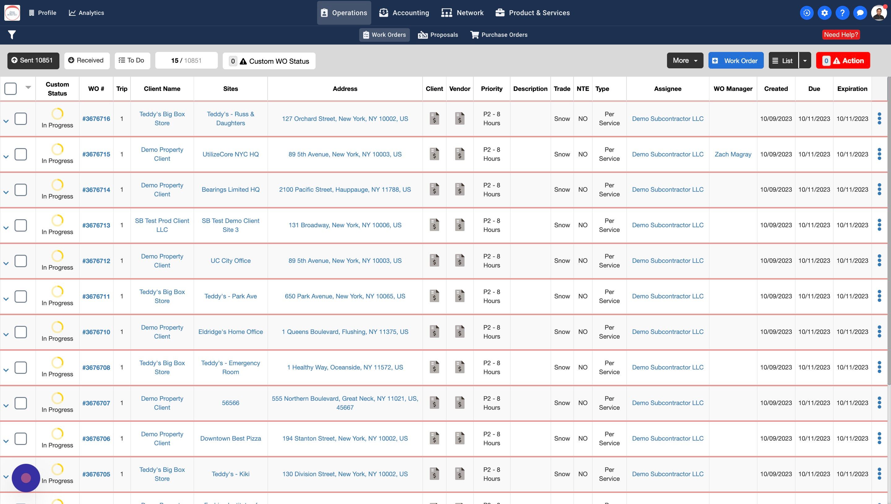The width and height of the screenshot is (891, 504).
Task: Open the three-dot actions menu for WO #3676714
Action: [x=880, y=189]
